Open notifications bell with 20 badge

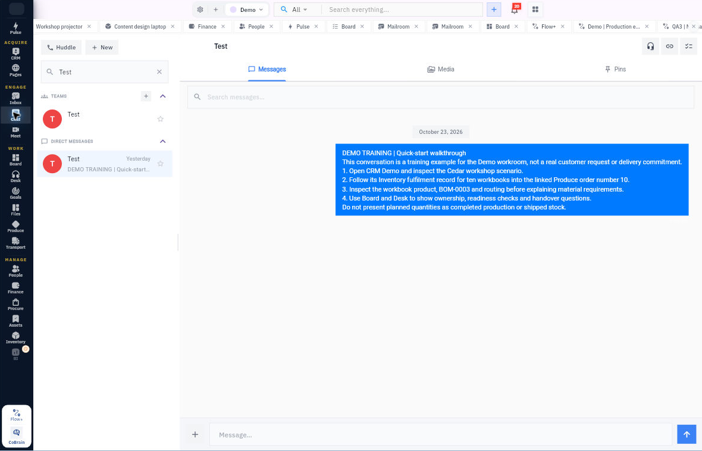coord(515,10)
